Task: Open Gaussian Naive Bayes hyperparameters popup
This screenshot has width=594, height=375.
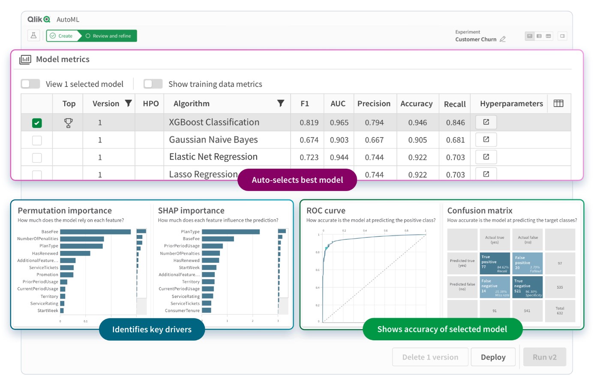Action: click(486, 140)
